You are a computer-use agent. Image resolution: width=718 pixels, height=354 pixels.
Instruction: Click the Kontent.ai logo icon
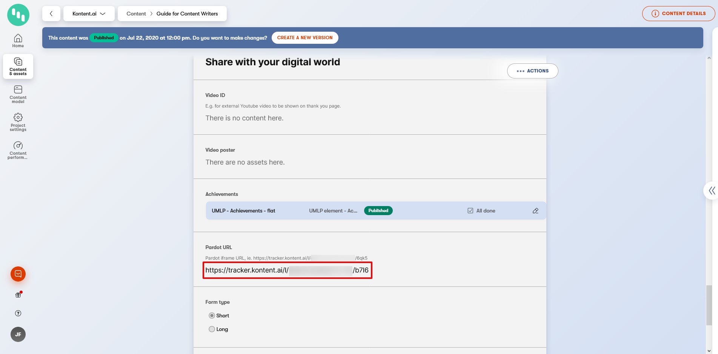[x=18, y=15]
